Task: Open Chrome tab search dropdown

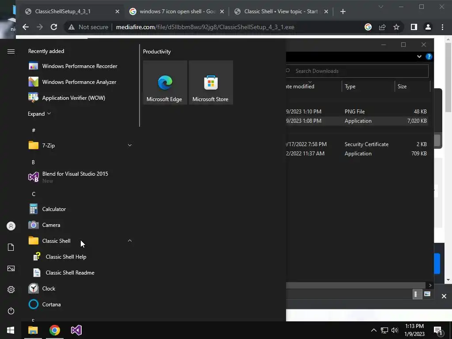Action: pos(381,7)
